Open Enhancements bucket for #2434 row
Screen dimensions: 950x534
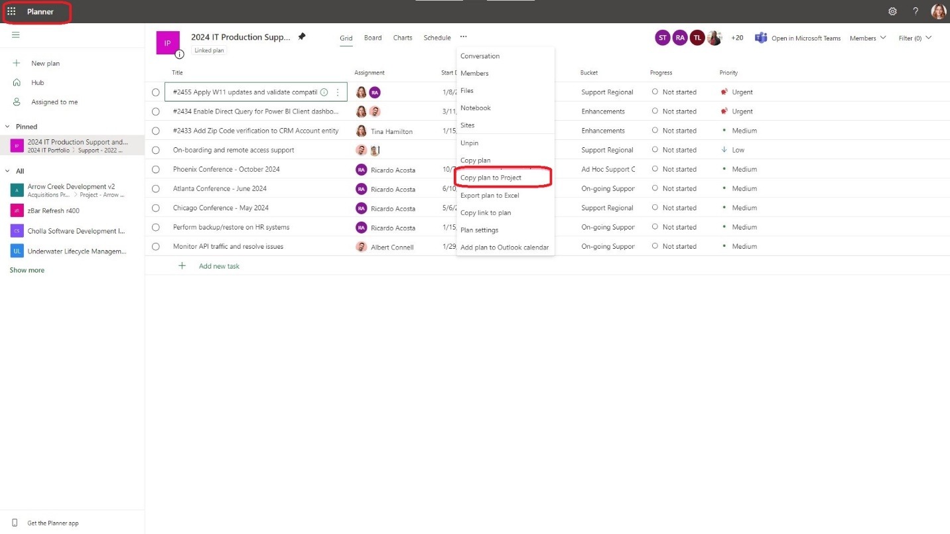pos(603,111)
